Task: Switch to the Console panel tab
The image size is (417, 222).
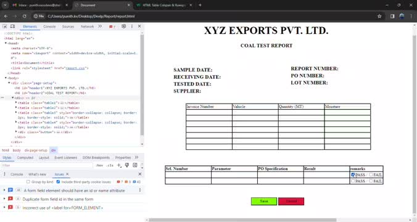Action: 49,27
